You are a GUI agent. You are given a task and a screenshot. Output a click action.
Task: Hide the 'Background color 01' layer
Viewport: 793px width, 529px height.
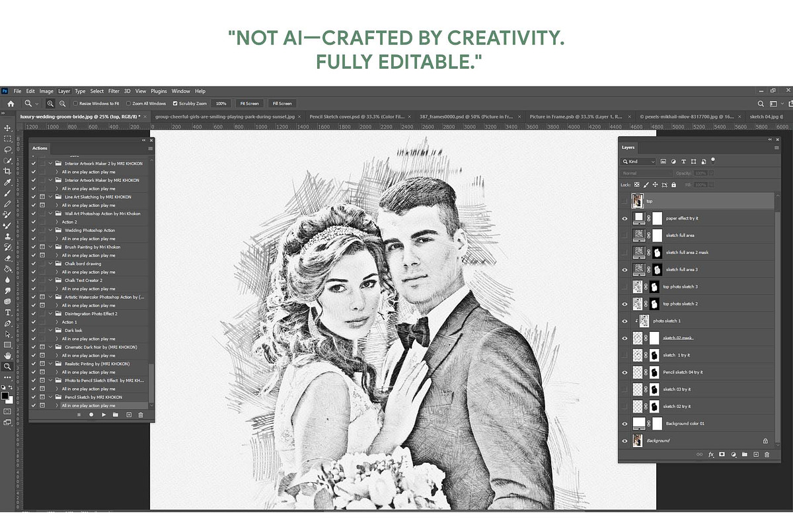[x=625, y=423]
